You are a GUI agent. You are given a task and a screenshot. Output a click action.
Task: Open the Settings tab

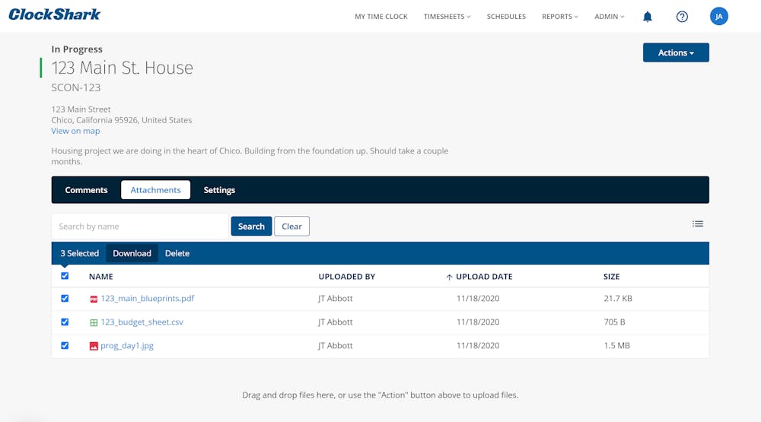pyautogui.click(x=219, y=190)
